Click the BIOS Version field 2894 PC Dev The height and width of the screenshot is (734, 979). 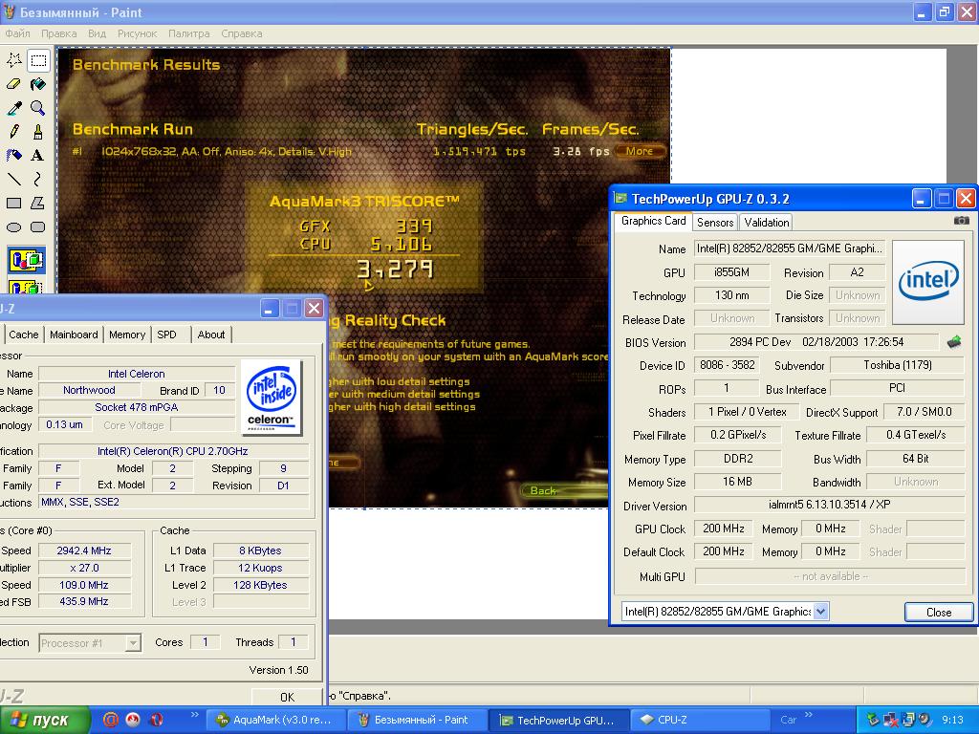point(816,342)
